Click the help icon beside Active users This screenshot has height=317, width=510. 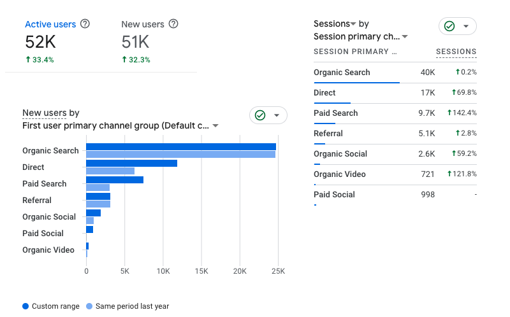point(85,24)
